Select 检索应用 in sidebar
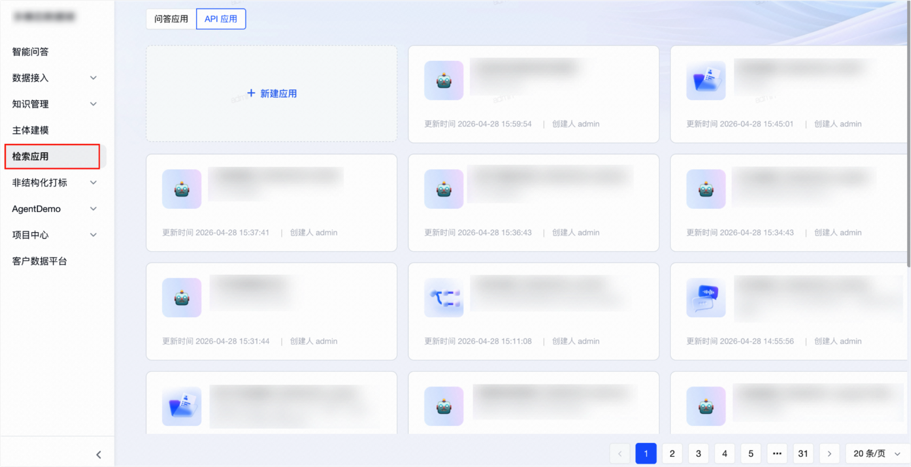Screen dimensions: 911x467 pyautogui.click(x=52, y=157)
